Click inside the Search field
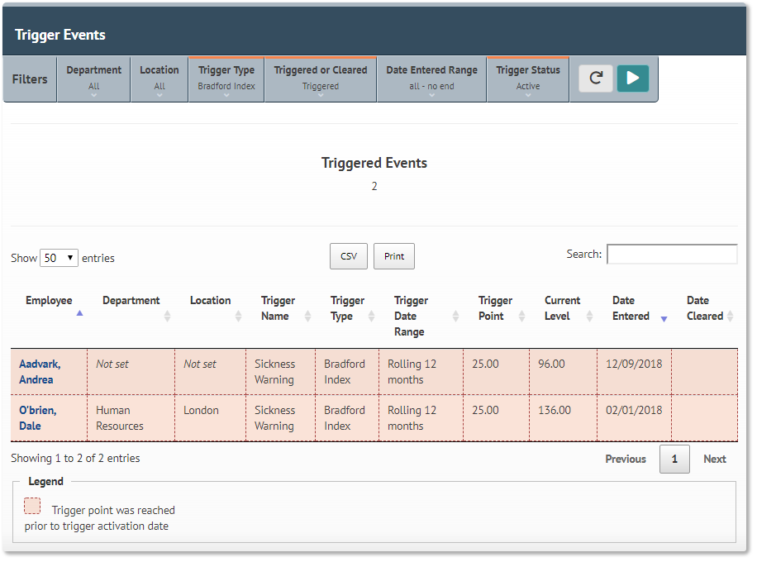The width and height of the screenshot is (757, 562). (671, 254)
